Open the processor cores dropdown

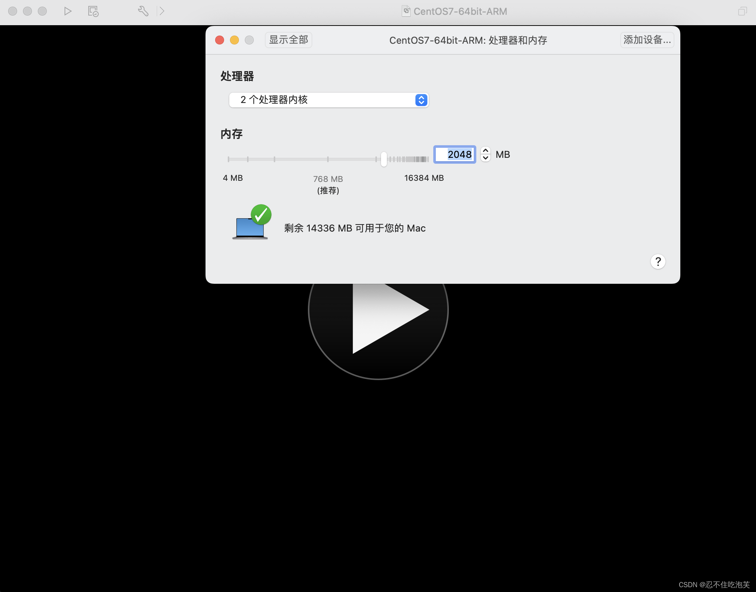[329, 100]
